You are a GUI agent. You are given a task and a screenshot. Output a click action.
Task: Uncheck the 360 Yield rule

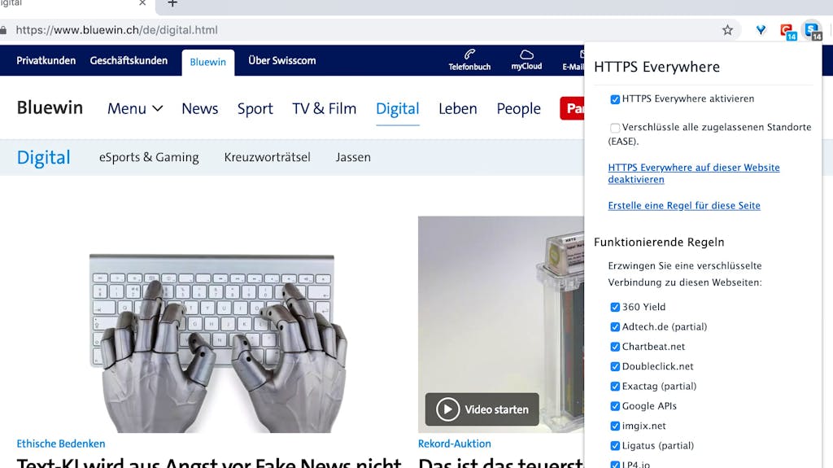[615, 307]
